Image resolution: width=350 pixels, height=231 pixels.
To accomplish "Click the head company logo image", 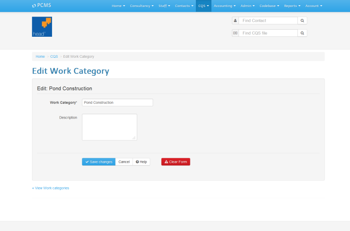I will pyautogui.click(x=42, y=27).
